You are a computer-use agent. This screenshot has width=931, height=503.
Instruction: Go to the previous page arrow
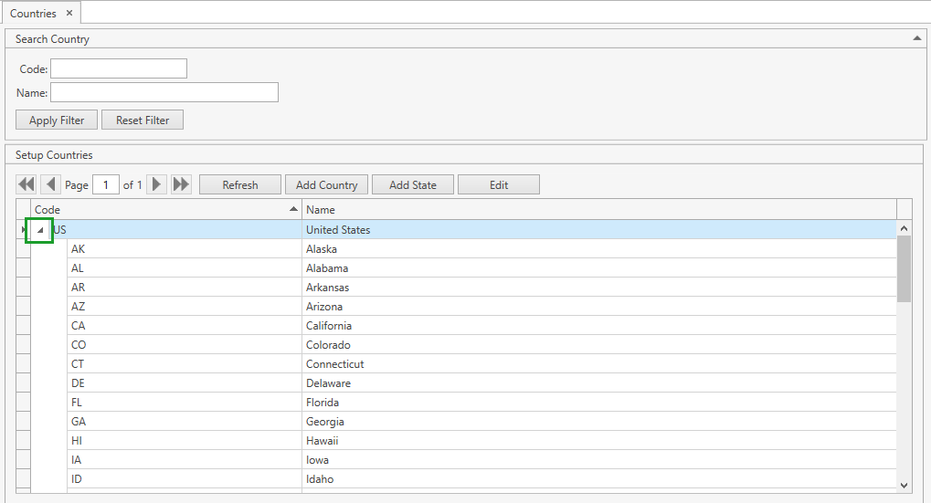pyautogui.click(x=51, y=184)
